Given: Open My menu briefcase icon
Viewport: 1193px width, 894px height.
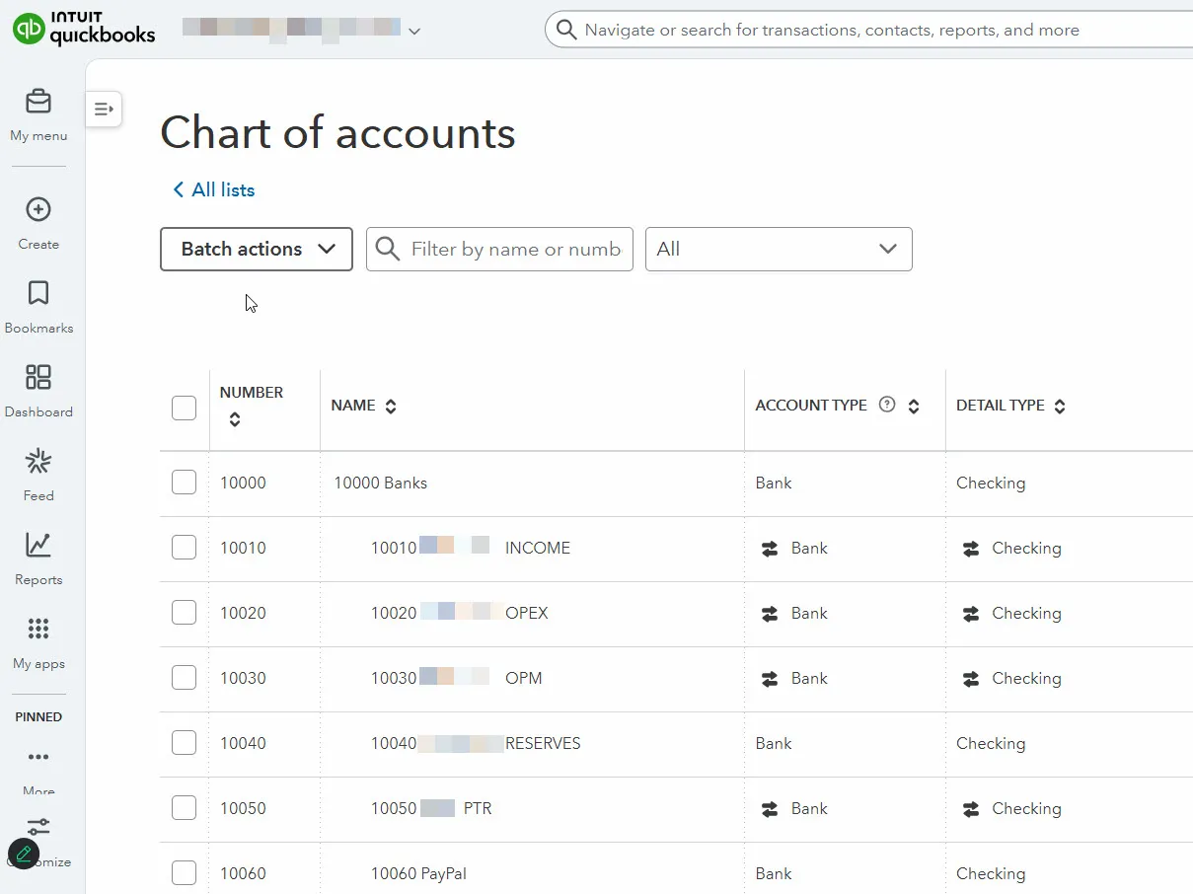Looking at the screenshot, I should point(38,103).
